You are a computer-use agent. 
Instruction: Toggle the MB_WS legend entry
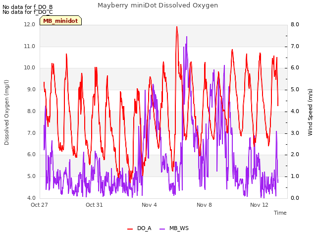(x=174, y=228)
